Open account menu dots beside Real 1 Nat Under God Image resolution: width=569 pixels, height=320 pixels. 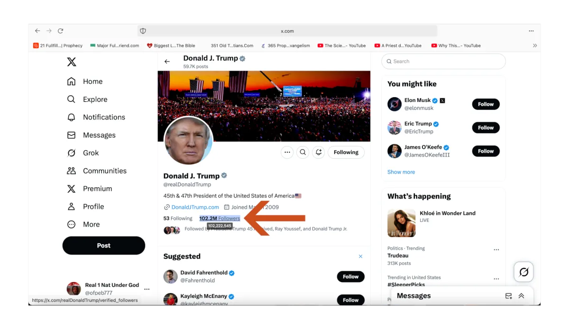pos(147,289)
